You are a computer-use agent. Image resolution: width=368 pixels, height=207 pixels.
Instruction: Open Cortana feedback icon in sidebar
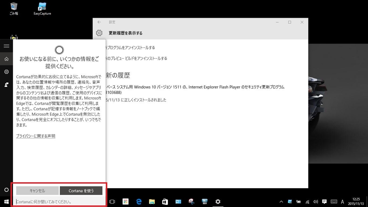[6, 84]
